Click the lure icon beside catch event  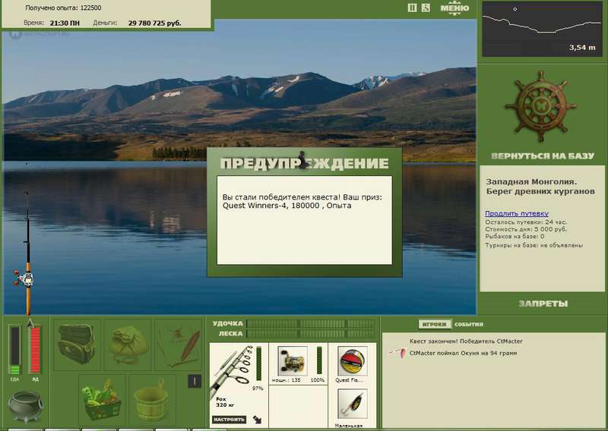397,353
